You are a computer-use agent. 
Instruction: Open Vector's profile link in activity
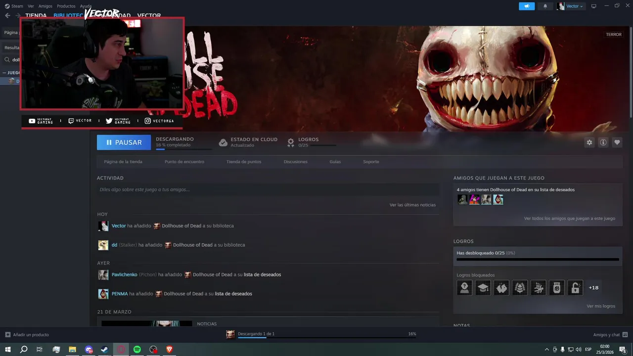119,226
